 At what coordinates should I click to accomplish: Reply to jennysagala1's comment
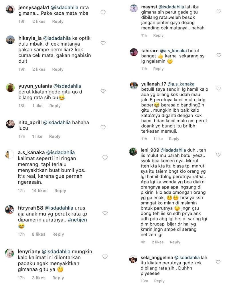click(x=58, y=22)
